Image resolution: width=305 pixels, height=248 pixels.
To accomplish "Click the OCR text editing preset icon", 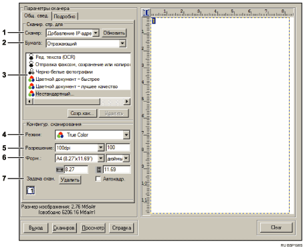I will (31, 57).
